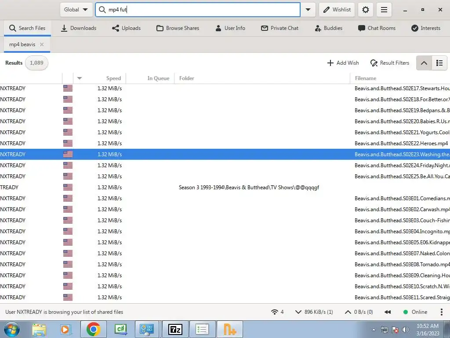Screen dimensions: 450x338
Task: Select S03E02.Carwash.mp4 file
Action: pos(225,209)
